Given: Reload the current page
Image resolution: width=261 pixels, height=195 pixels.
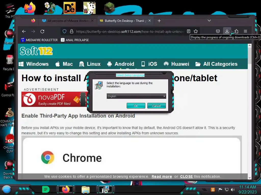Looking at the screenshot, I should coord(42,31).
